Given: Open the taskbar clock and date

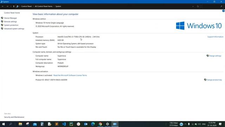Looking at the screenshot, I should 212,124.
